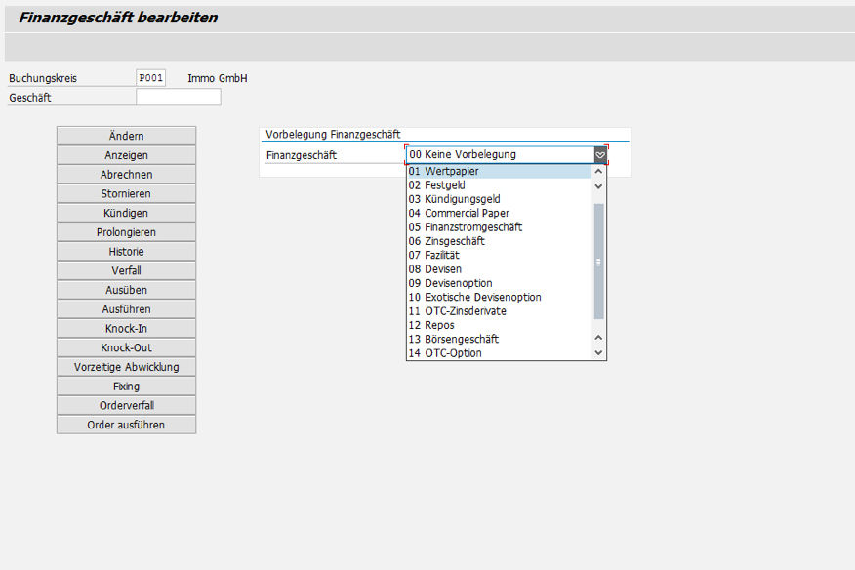Focus the Geschäft input field
The height and width of the screenshot is (570, 855).
(179, 98)
